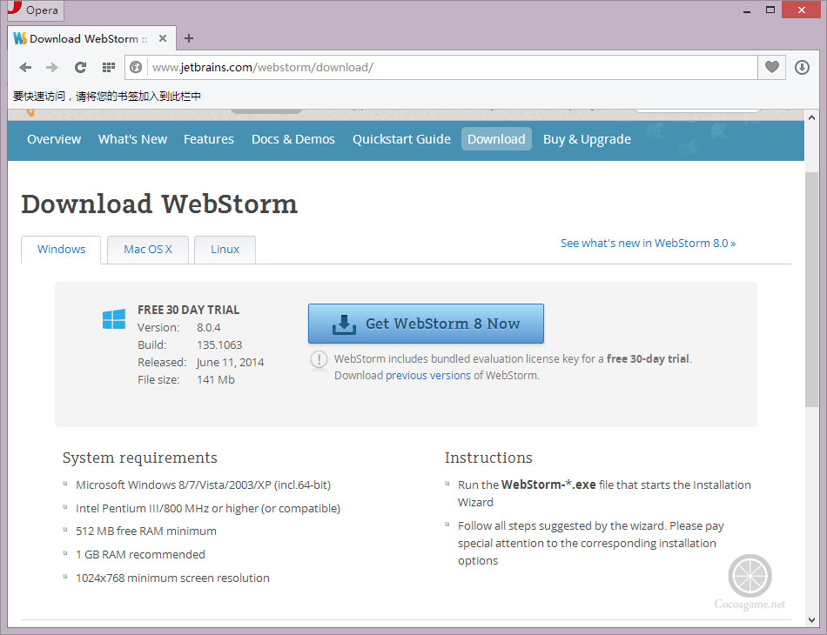Open Speed Dial grid icon

click(109, 68)
